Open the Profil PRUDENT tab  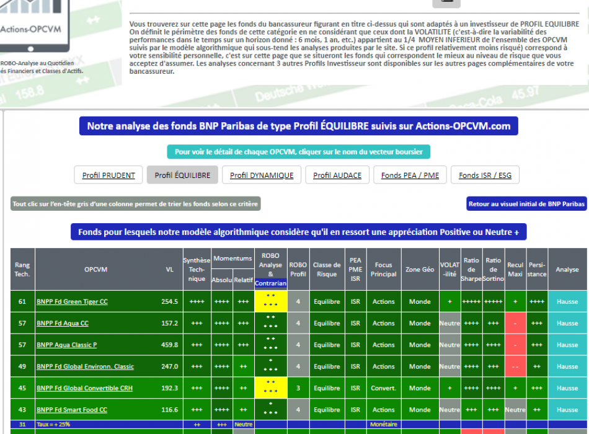tap(108, 175)
